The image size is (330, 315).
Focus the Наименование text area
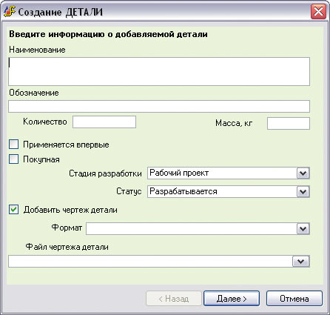[x=159, y=72]
